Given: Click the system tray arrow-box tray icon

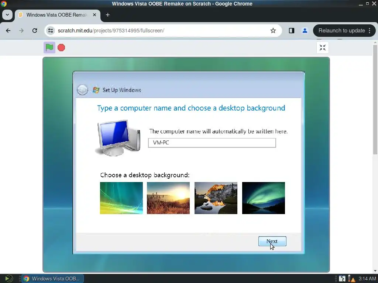Looking at the screenshot, I should 342,279.
